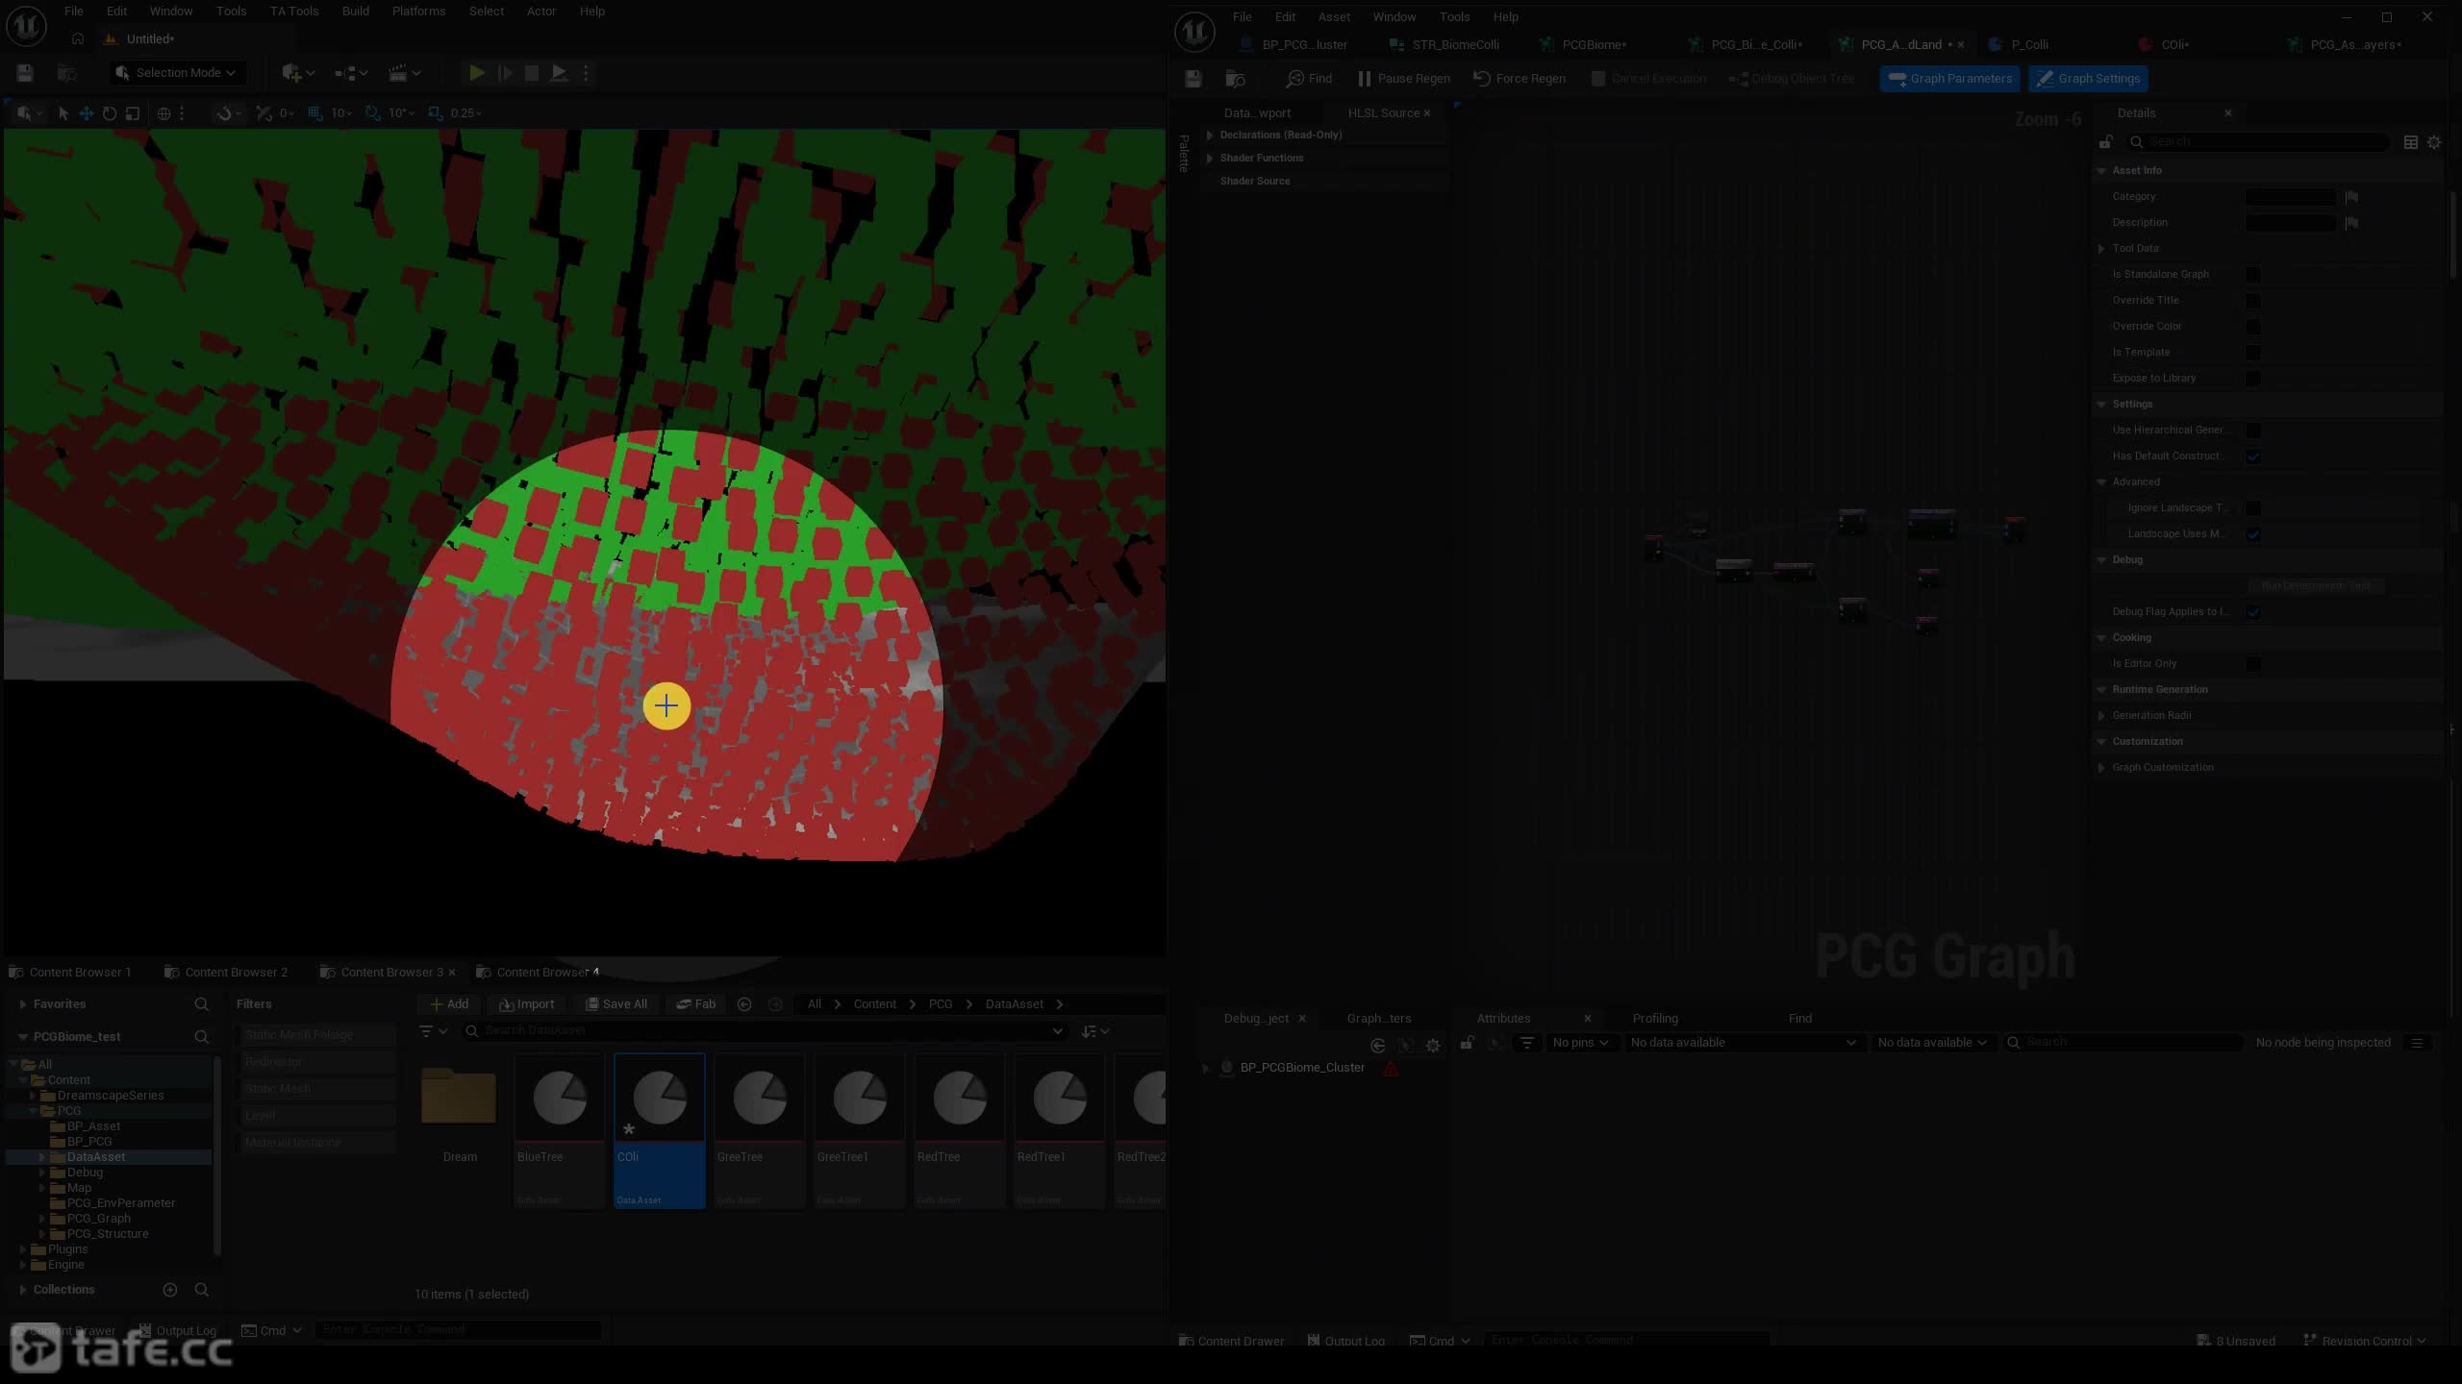Click Pause Regen in PCG toolbar
This screenshot has width=2462, height=1384.
click(1402, 79)
